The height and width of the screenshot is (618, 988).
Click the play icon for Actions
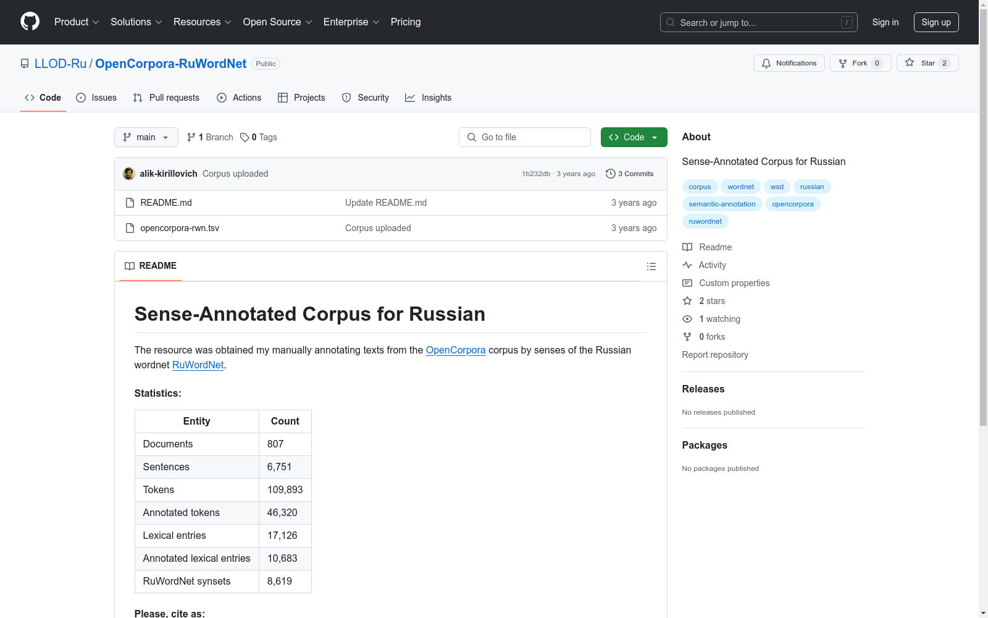tap(222, 98)
